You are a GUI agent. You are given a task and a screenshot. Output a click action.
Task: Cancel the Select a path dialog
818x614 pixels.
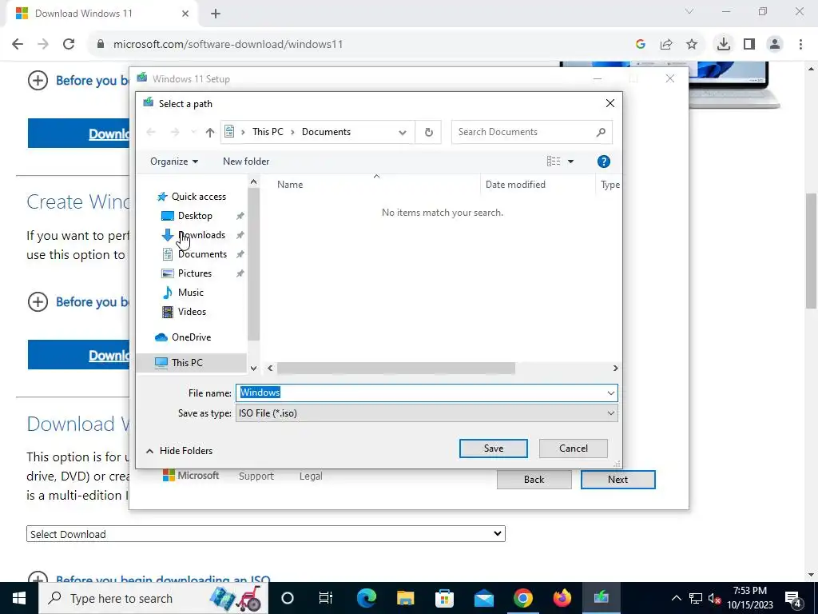click(574, 449)
